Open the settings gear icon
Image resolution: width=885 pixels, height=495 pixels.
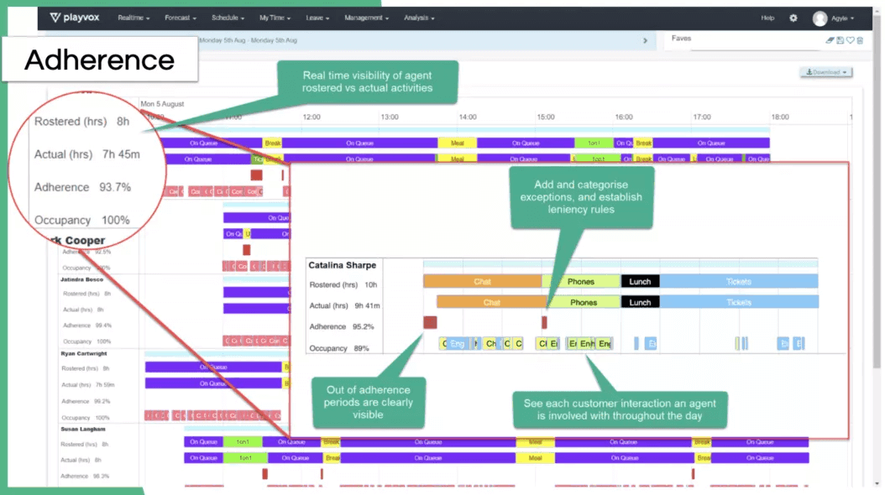point(793,18)
